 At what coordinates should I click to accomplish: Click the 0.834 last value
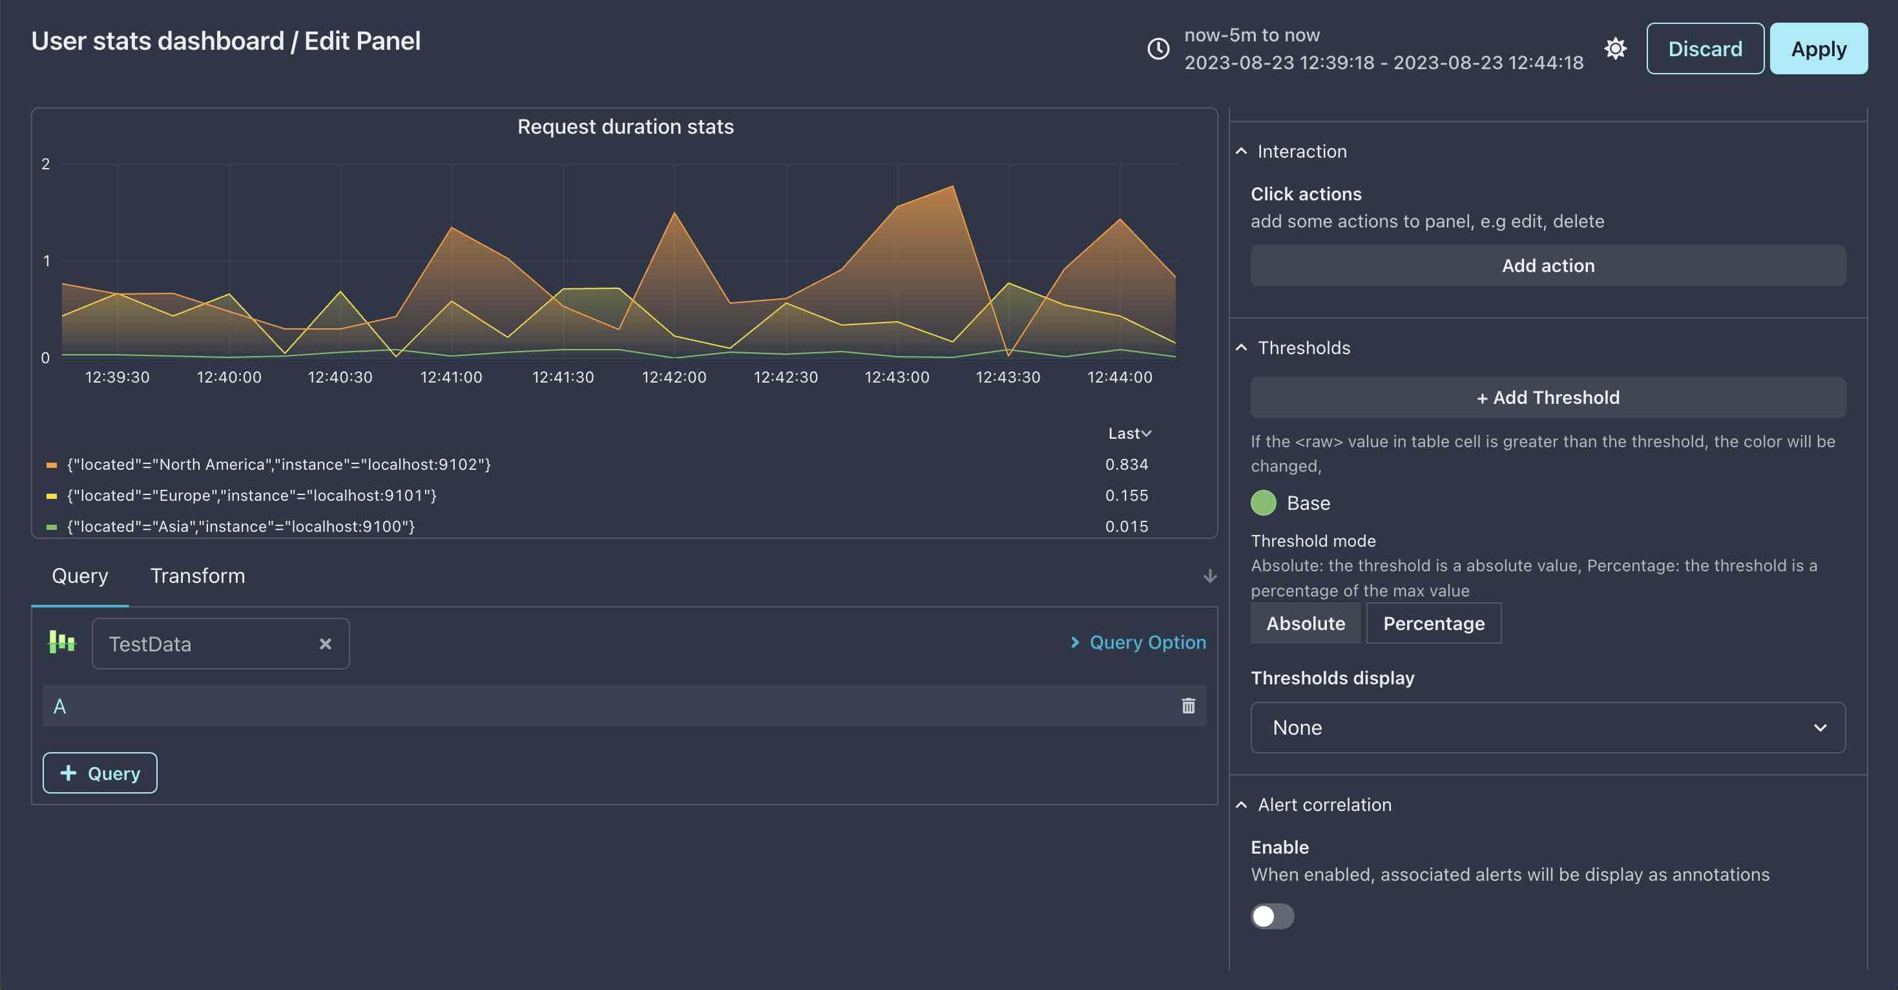1126,465
